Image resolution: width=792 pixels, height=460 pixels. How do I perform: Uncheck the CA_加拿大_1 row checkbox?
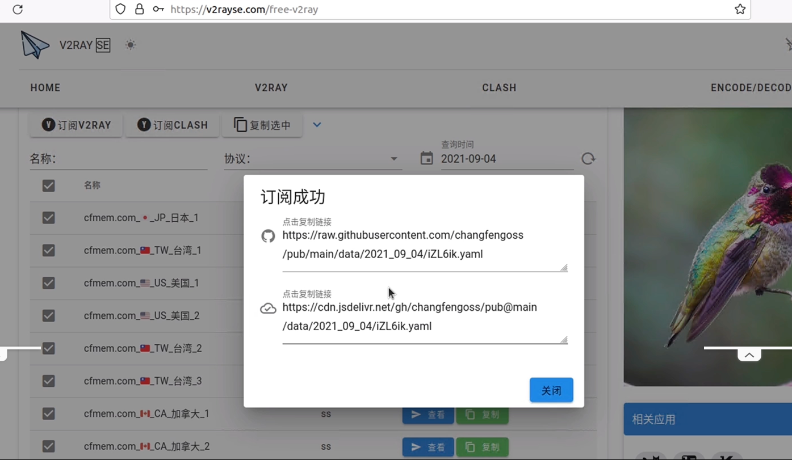pos(49,413)
